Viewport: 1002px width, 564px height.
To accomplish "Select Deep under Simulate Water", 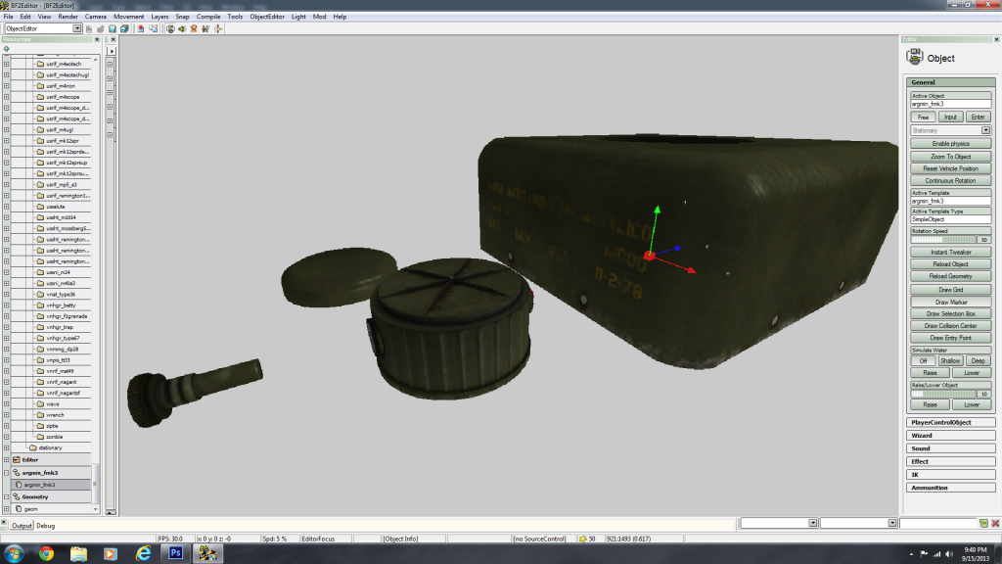I will [x=979, y=361].
